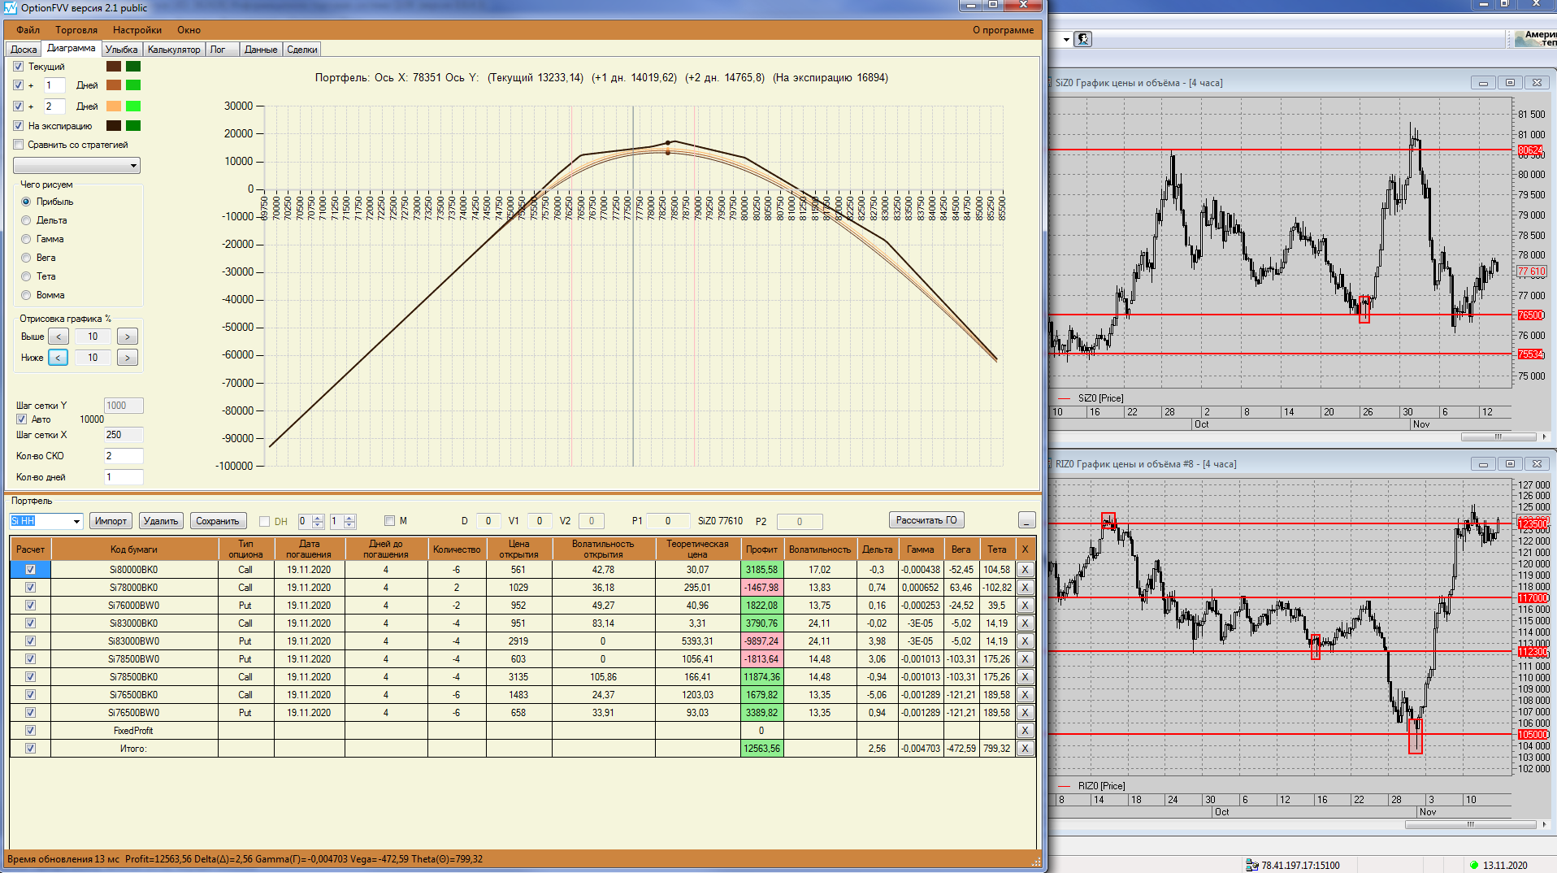Minimize the SiZ0 price chart window
Image resolution: width=1557 pixels, height=873 pixels.
[1483, 83]
